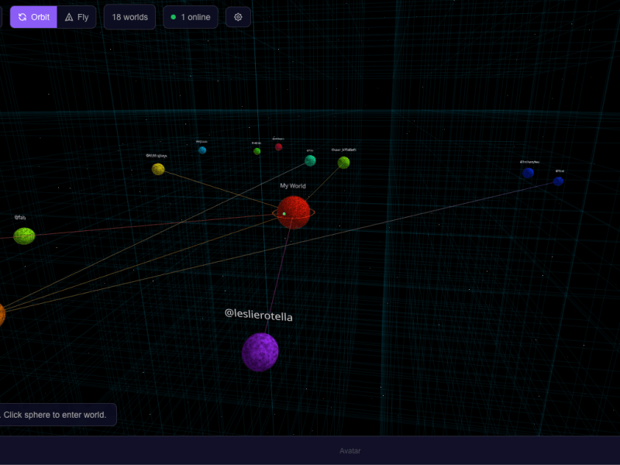This screenshot has height=465, width=620.
Task: Select the green @fab sphere
Action: 24,236
